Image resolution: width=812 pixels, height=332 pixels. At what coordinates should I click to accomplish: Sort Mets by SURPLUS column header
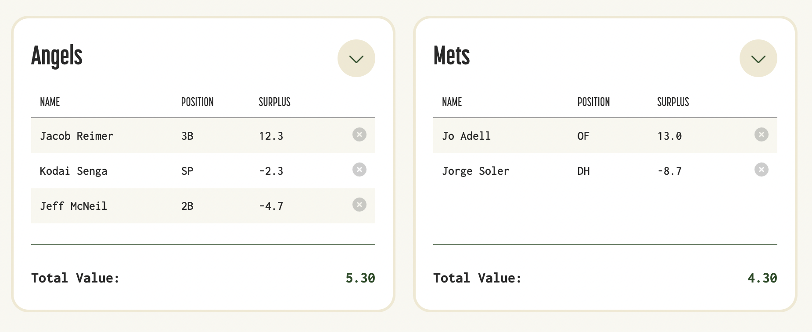[x=673, y=102]
